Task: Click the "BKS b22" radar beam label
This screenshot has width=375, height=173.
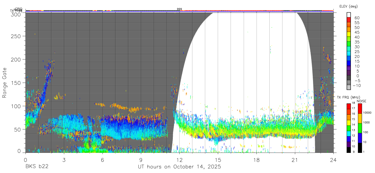Action: (x=37, y=167)
